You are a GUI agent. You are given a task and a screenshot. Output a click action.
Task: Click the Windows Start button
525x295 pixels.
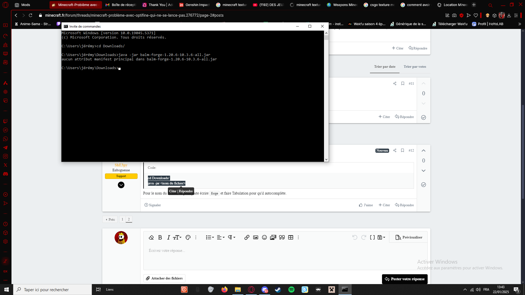point(7,290)
